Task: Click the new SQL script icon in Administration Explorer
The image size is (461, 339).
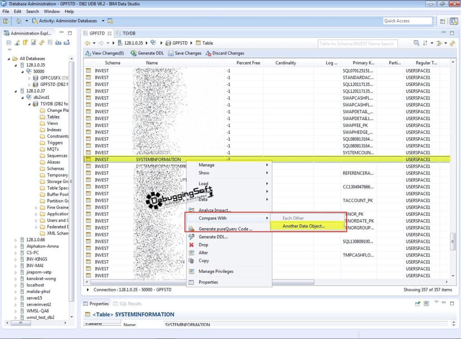Action: coord(33,43)
